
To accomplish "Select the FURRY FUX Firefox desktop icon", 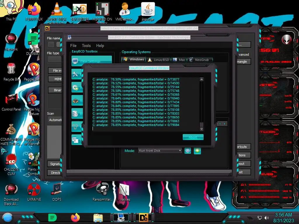I will 34,11.
